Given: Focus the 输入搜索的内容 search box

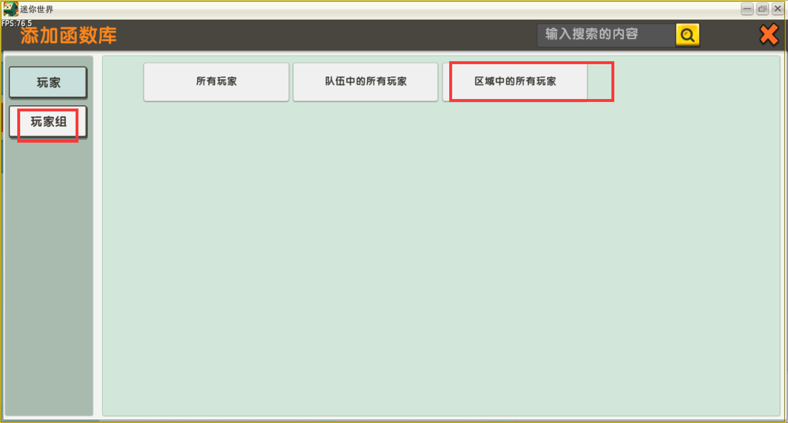Looking at the screenshot, I should coord(606,35).
